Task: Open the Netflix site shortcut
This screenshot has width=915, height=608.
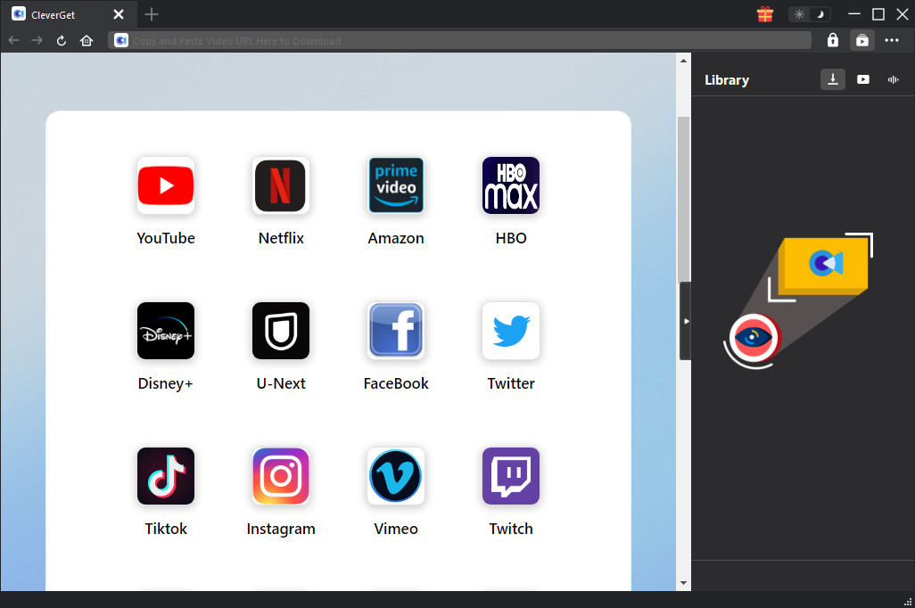Action: (281, 185)
